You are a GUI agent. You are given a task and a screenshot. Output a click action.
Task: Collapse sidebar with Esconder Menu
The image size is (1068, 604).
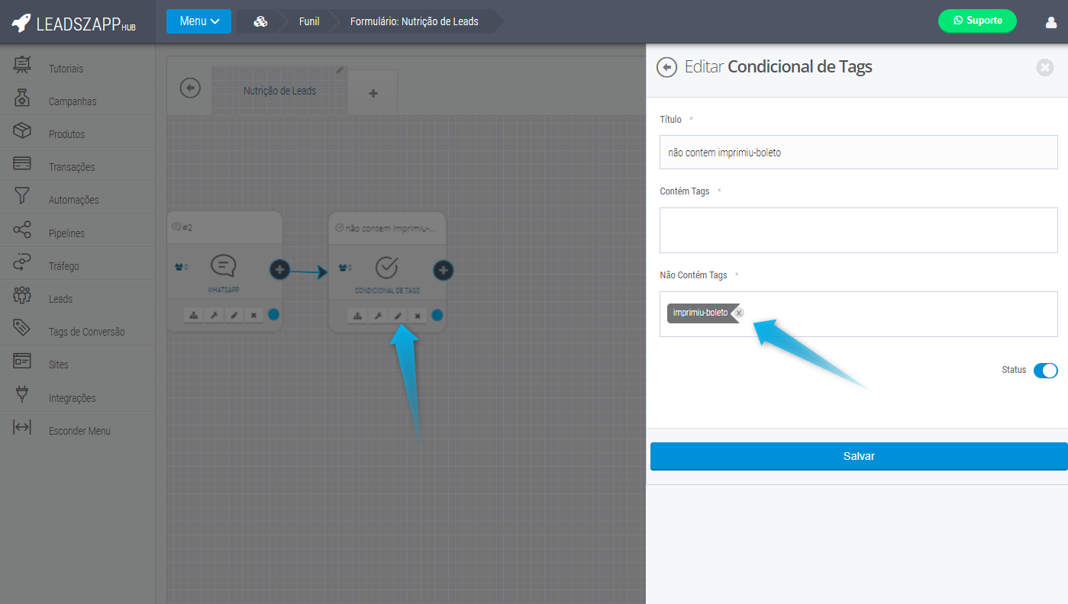[x=79, y=431]
